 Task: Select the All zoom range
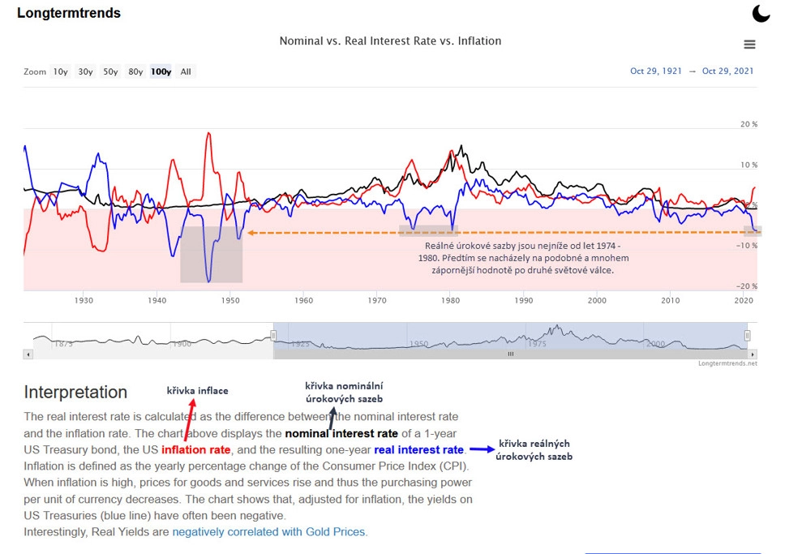pyautogui.click(x=186, y=71)
